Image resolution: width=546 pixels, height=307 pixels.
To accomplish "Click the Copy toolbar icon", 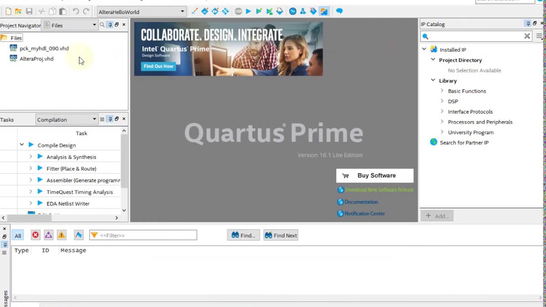I will point(52,12).
